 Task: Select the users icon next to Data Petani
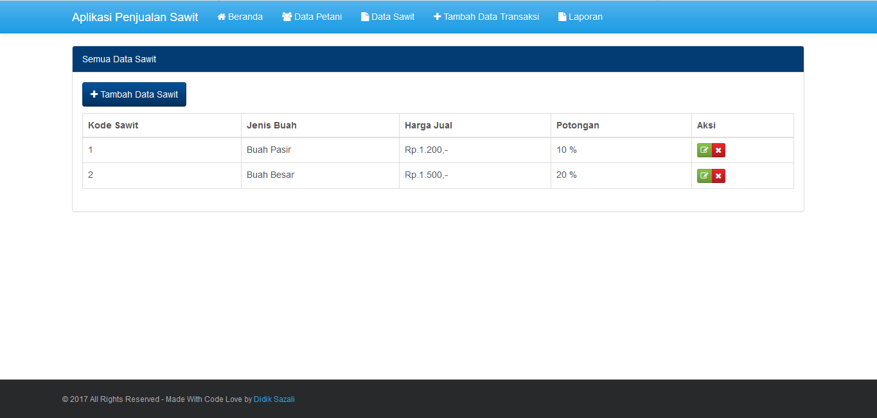coord(287,16)
